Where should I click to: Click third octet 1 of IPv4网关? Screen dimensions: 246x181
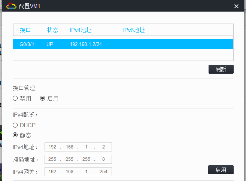pos(86,172)
